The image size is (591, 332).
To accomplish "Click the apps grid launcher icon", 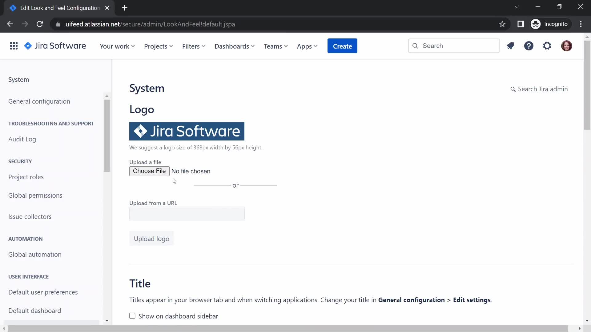I will [x=14, y=46].
